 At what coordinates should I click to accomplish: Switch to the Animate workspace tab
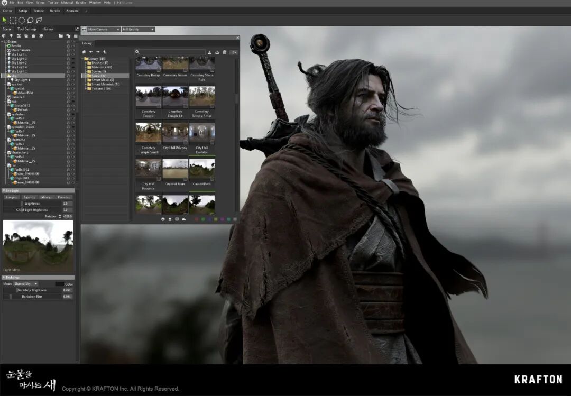(72, 11)
